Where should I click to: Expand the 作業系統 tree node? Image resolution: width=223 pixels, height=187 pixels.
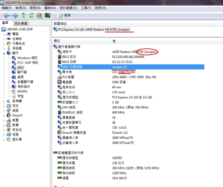click(x=4, y=44)
